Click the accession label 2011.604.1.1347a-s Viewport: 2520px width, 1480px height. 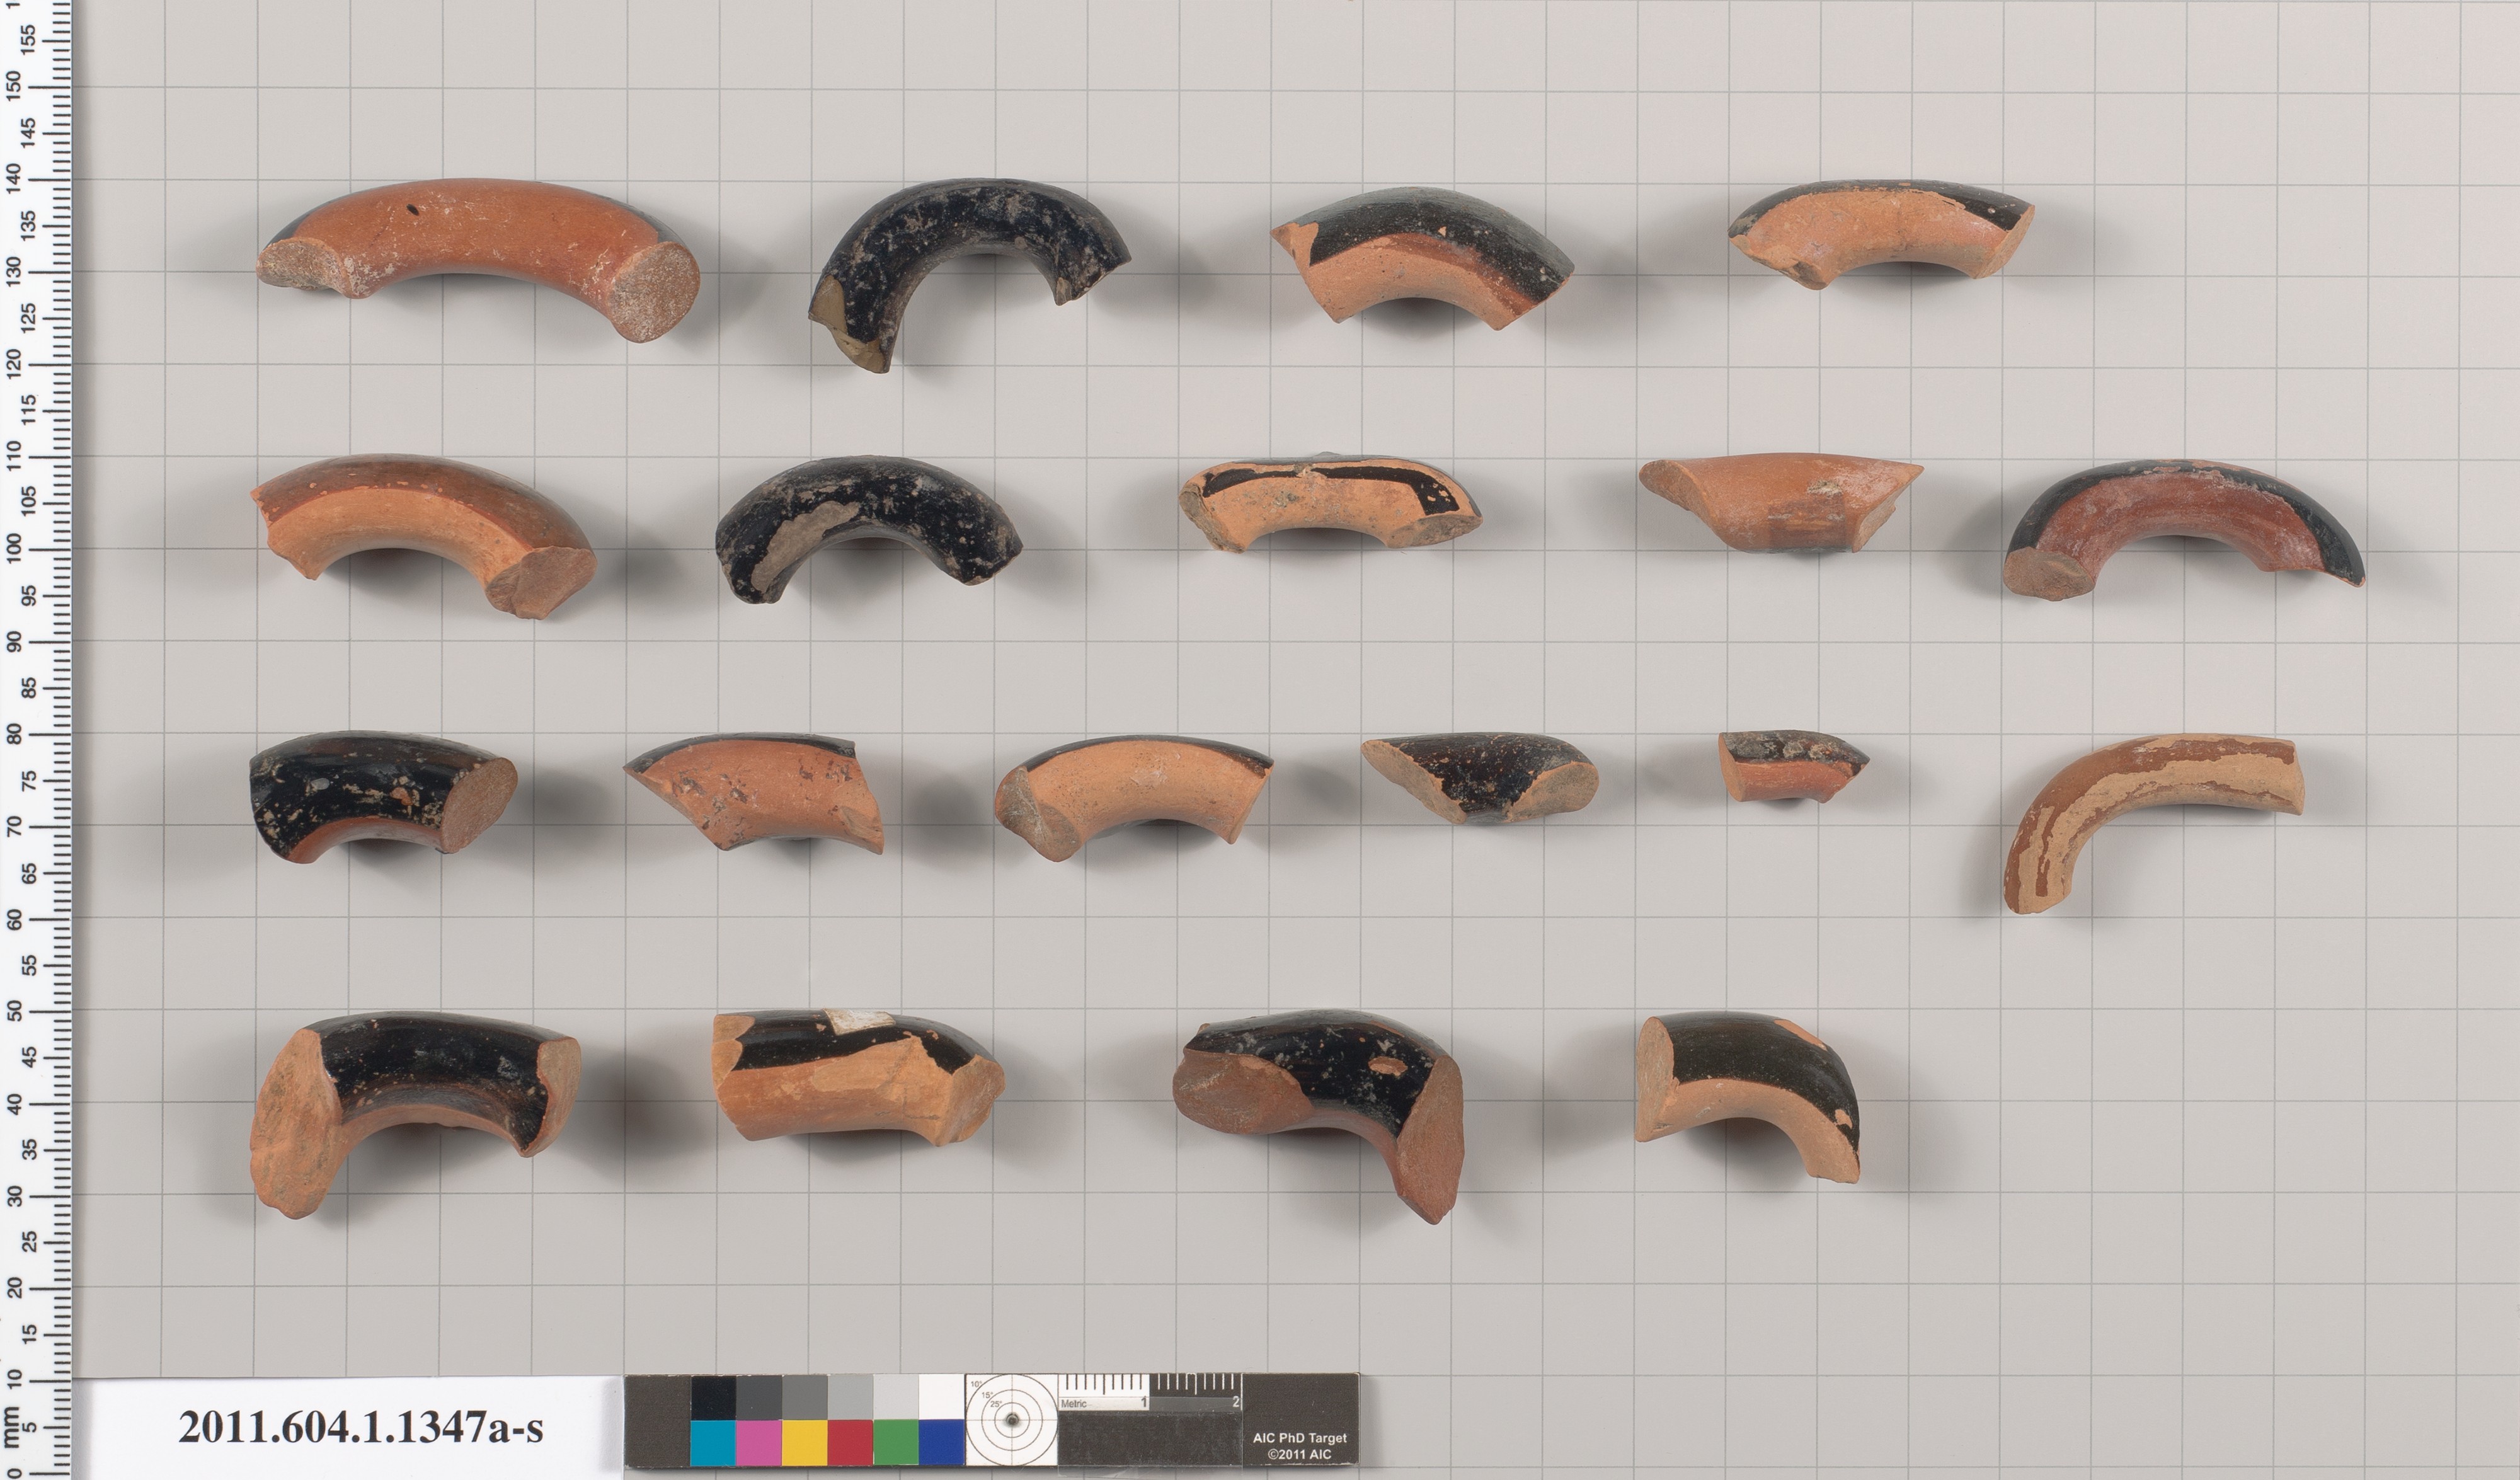click(x=360, y=1427)
